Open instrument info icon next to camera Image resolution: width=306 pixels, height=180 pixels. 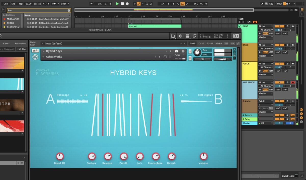pos(183,51)
